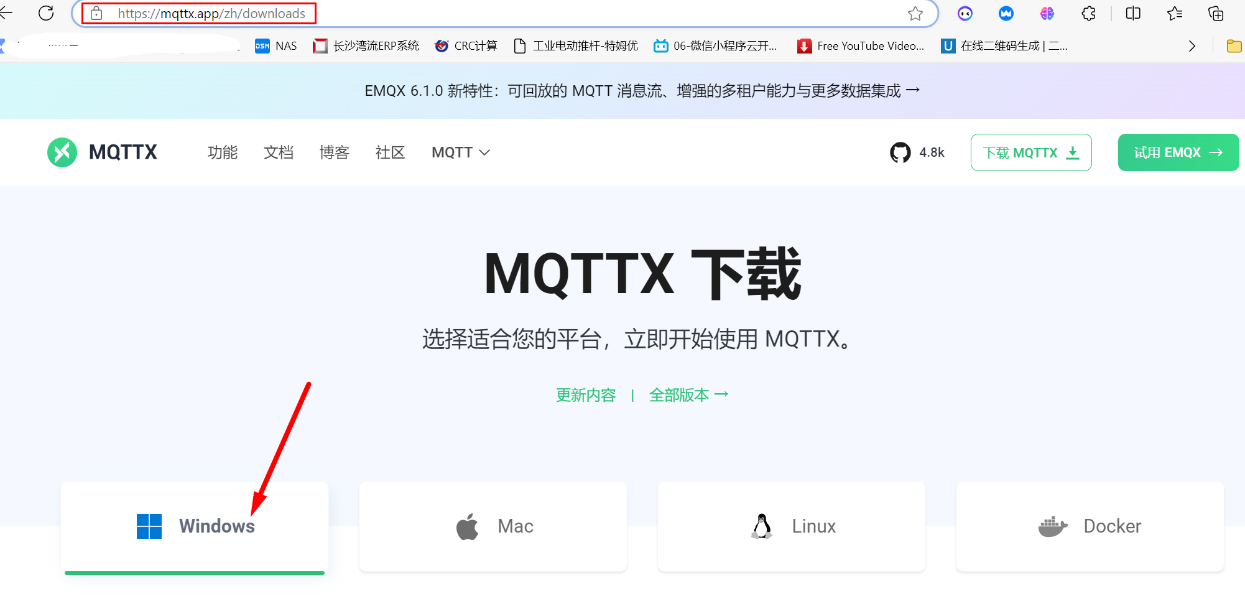Toggle split screen view icon

1133,13
